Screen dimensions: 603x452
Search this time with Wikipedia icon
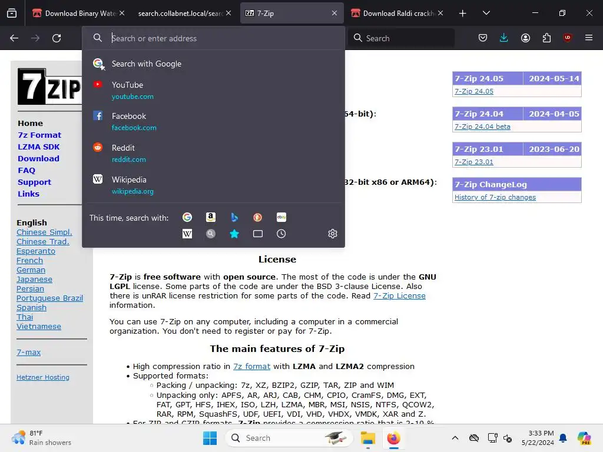click(x=187, y=234)
